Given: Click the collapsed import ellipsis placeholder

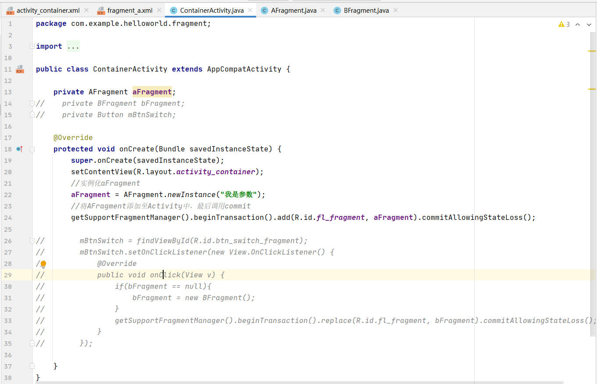Looking at the screenshot, I should (x=73, y=47).
